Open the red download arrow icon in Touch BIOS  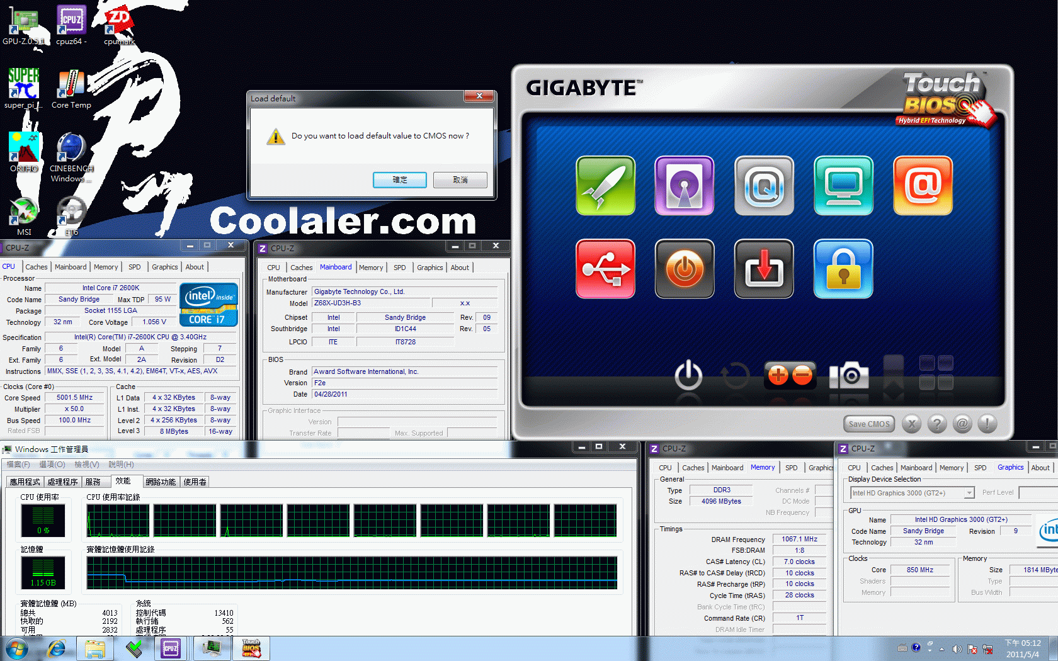(764, 269)
